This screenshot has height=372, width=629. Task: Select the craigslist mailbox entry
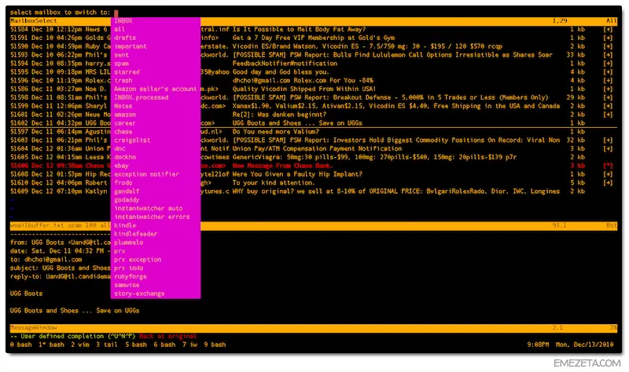click(132, 140)
